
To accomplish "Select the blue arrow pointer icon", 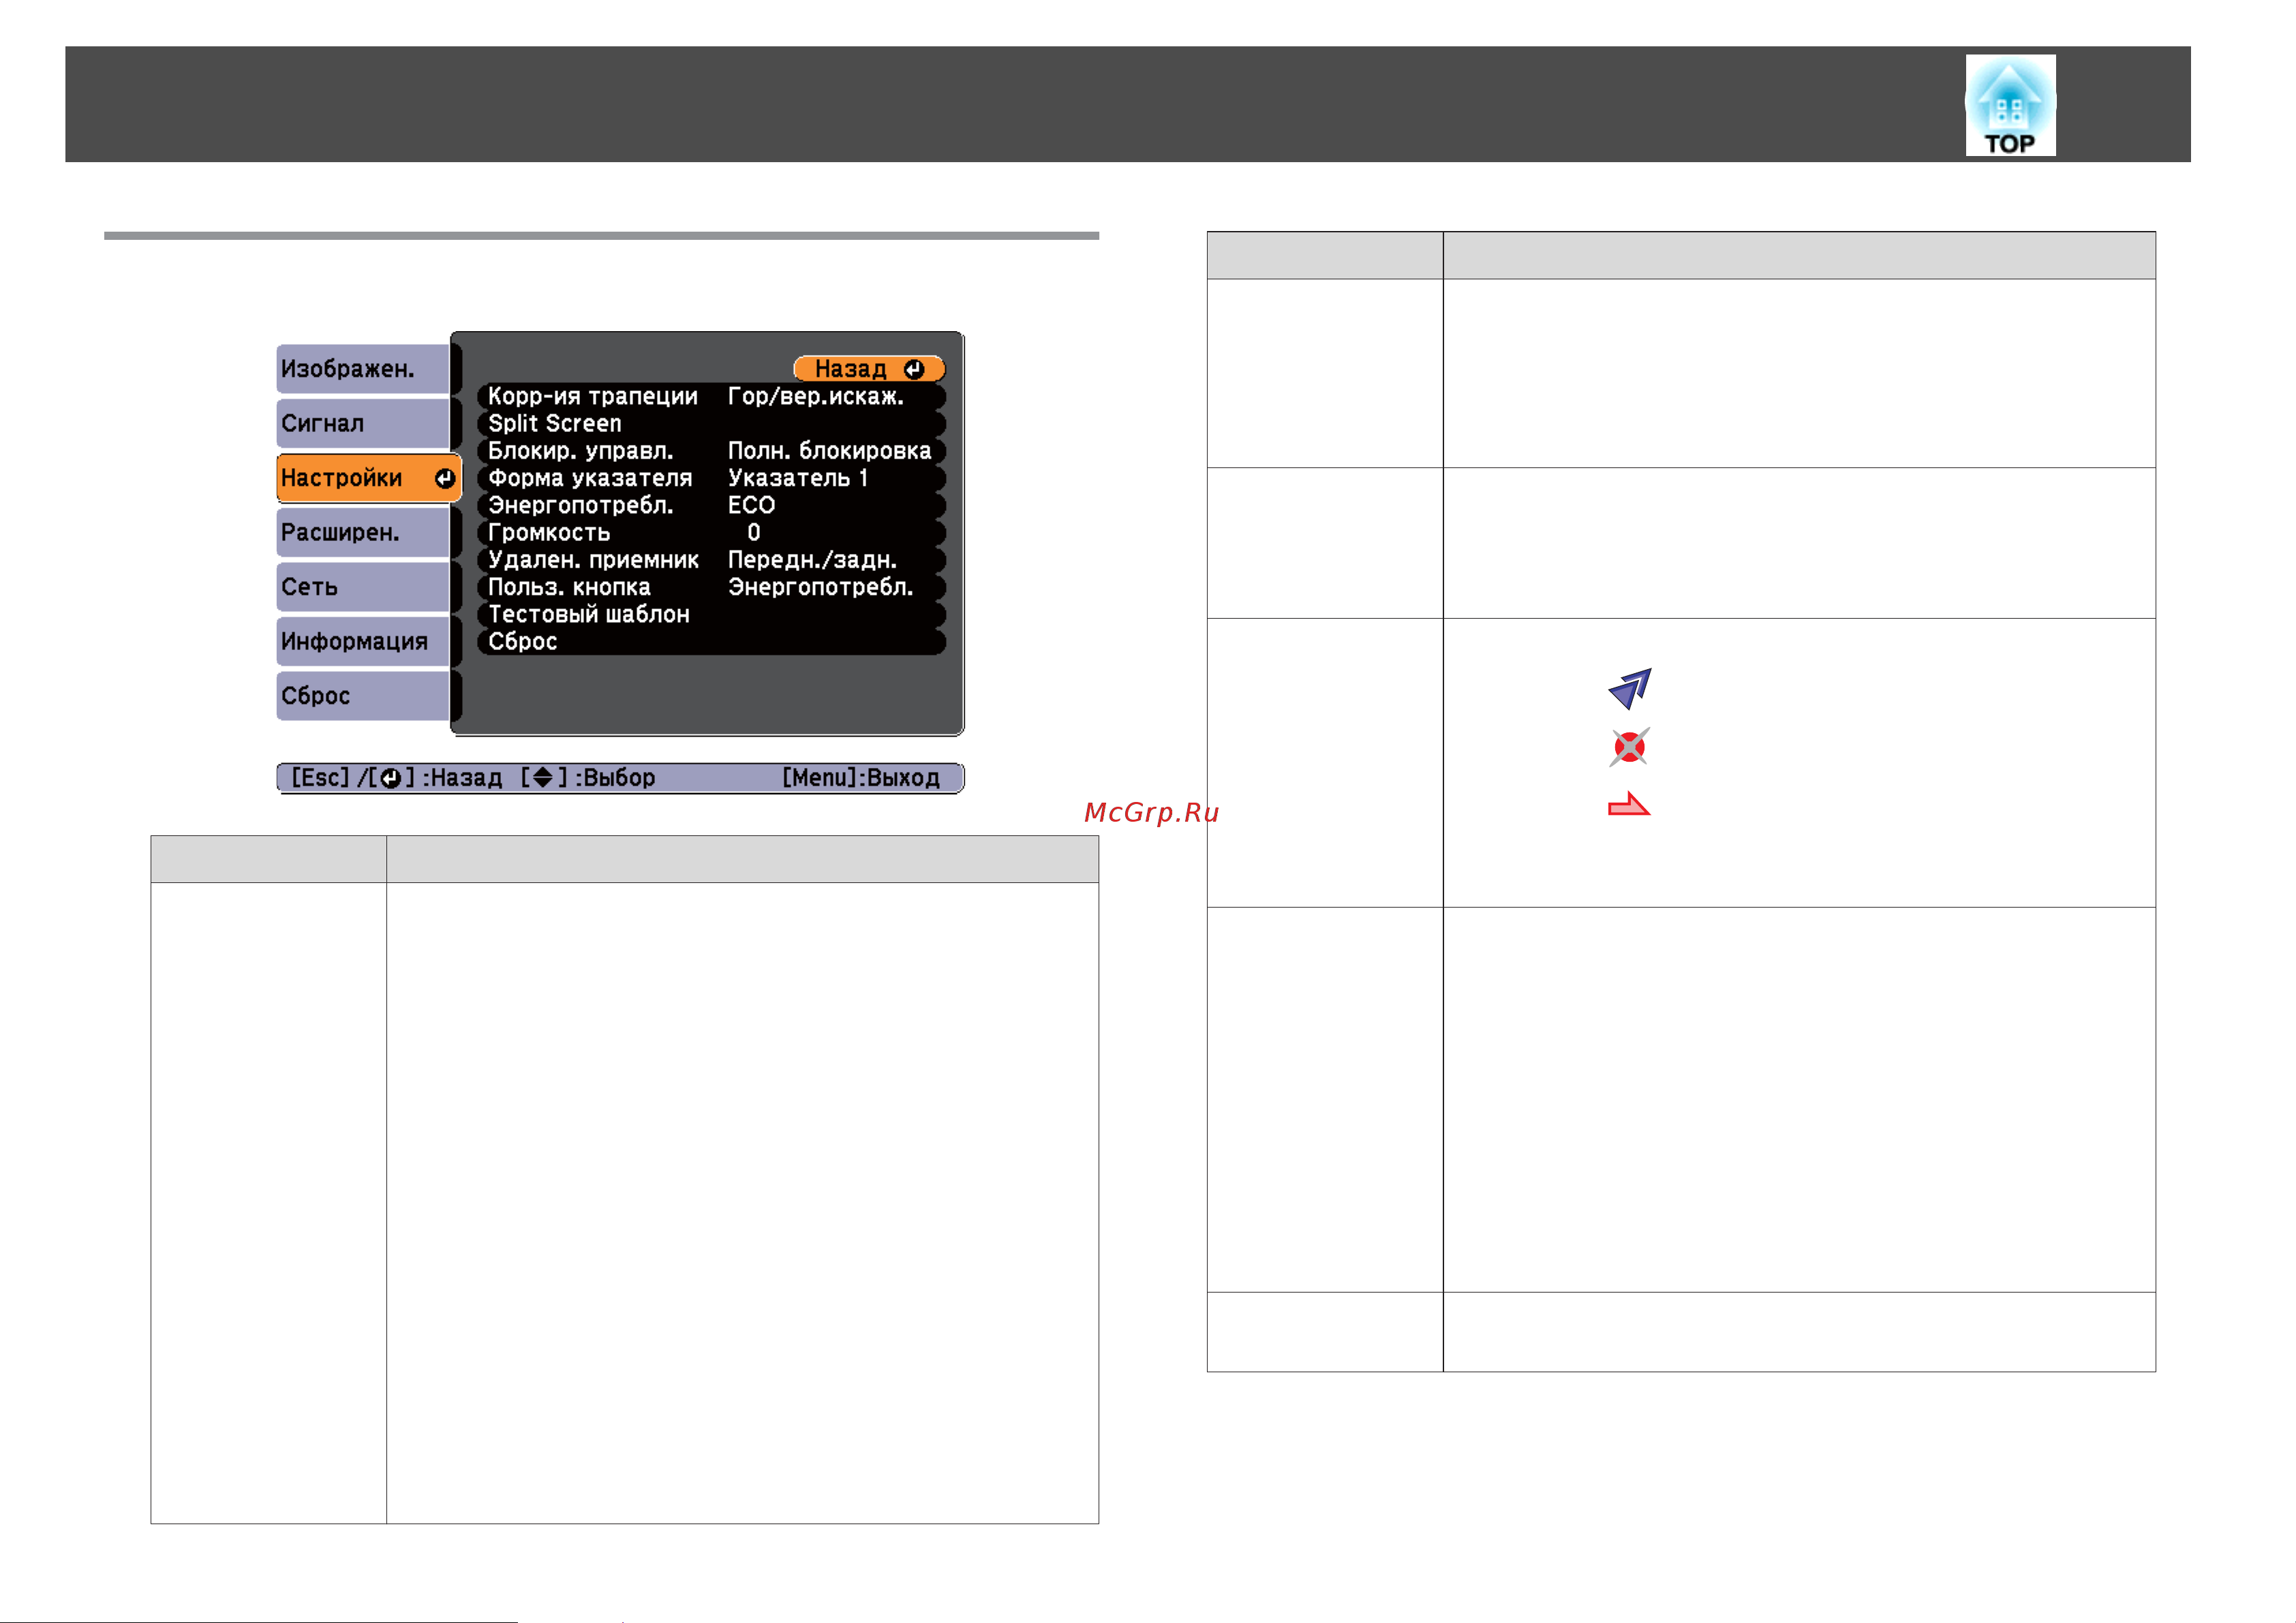I will [1629, 688].
